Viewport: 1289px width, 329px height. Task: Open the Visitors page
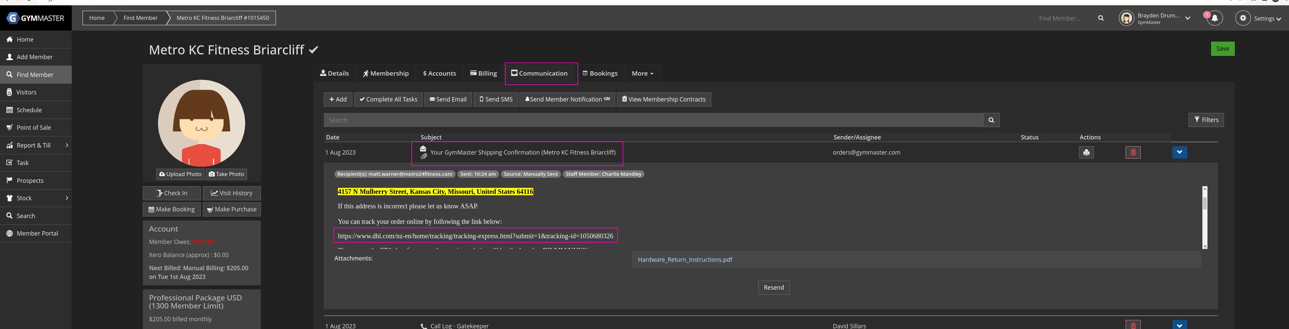click(26, 92)
